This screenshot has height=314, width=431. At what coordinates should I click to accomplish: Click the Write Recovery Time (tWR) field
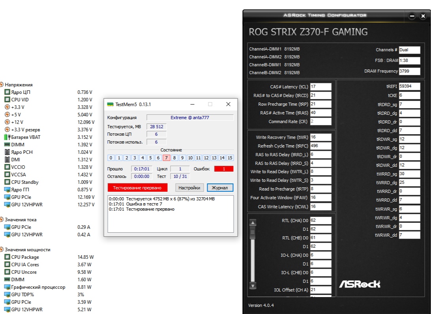(321, 137)
